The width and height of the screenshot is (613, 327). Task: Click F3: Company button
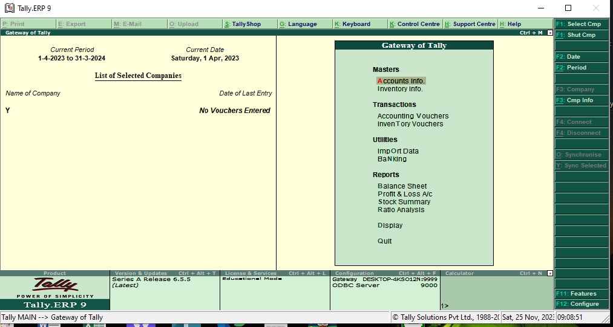[582, 89]
